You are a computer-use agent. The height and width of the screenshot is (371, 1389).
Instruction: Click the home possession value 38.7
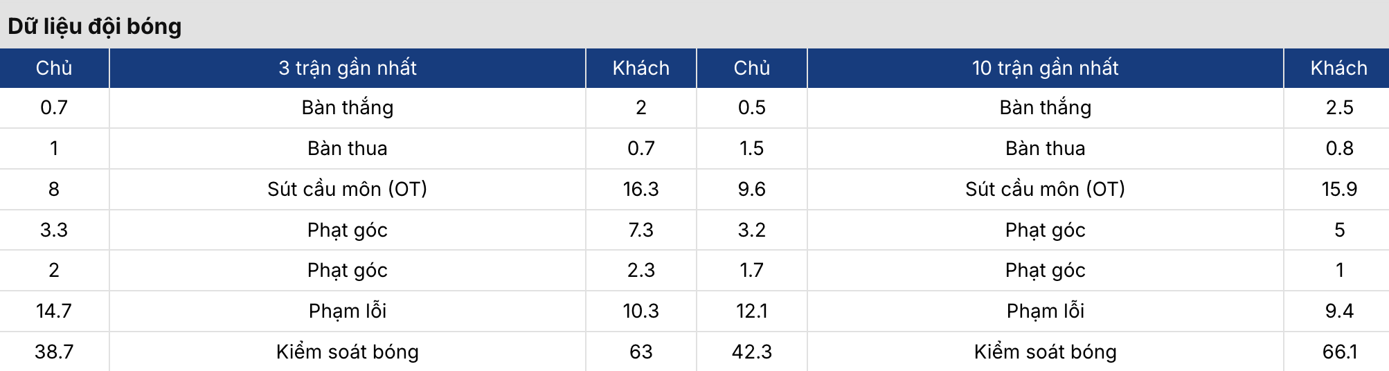(54, 352)
